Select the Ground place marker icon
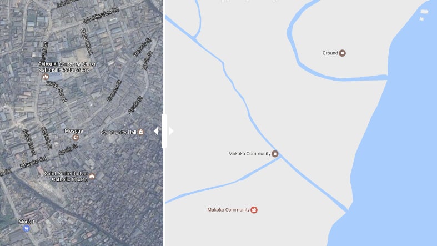 pyautogui.click(x=342, y=53)
